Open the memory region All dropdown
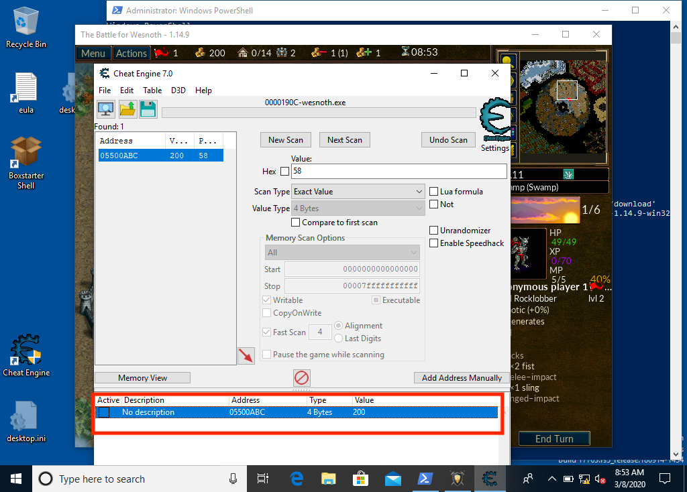Viewport: 687px width, 492px height. 342,253
